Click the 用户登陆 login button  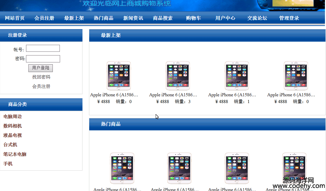pyautogui.click(x=41, y=68)
